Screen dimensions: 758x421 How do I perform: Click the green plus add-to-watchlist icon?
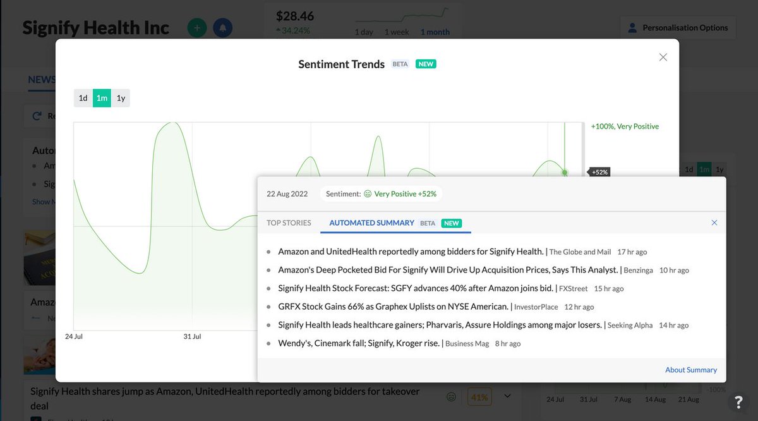point(197,28)
